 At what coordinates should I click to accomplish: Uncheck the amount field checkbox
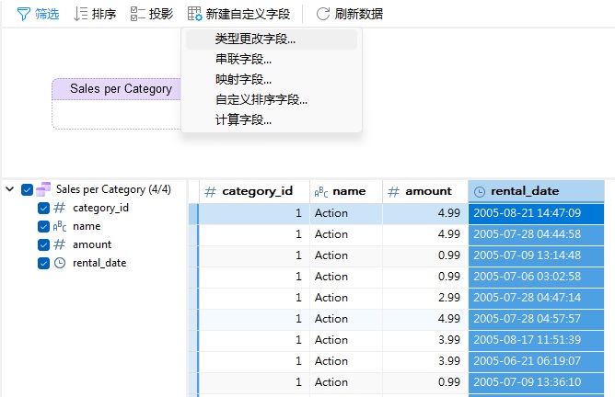(43, 244)
